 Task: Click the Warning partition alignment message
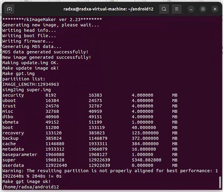pyautogui.click(x=110, y=174)
